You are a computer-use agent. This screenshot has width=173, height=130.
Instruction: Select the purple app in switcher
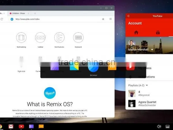click(54, 66)
